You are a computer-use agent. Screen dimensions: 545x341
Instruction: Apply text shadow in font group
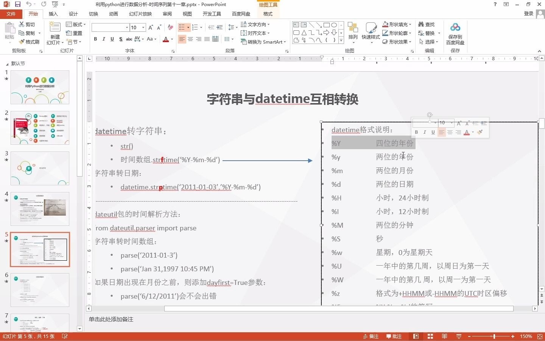120,39
